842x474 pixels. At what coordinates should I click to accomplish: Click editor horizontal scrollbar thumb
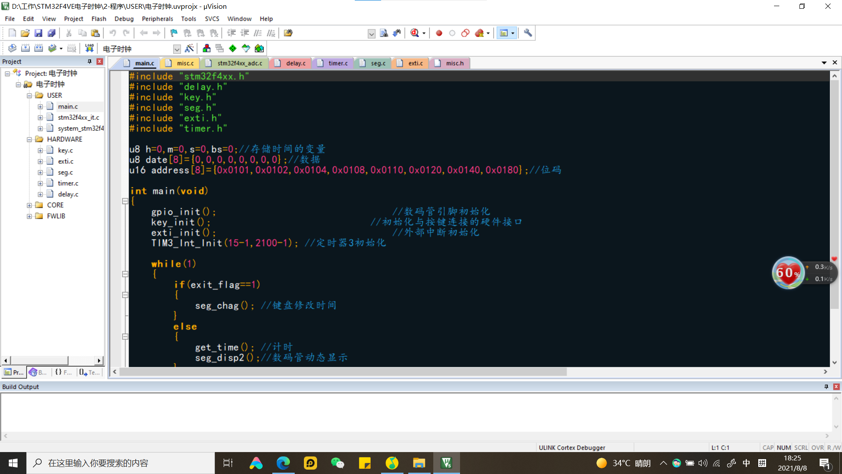[343, 372]
